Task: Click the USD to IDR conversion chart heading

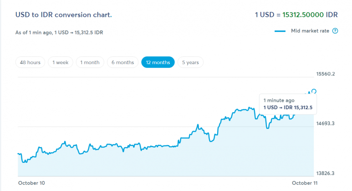Action: tap(63, 15)
